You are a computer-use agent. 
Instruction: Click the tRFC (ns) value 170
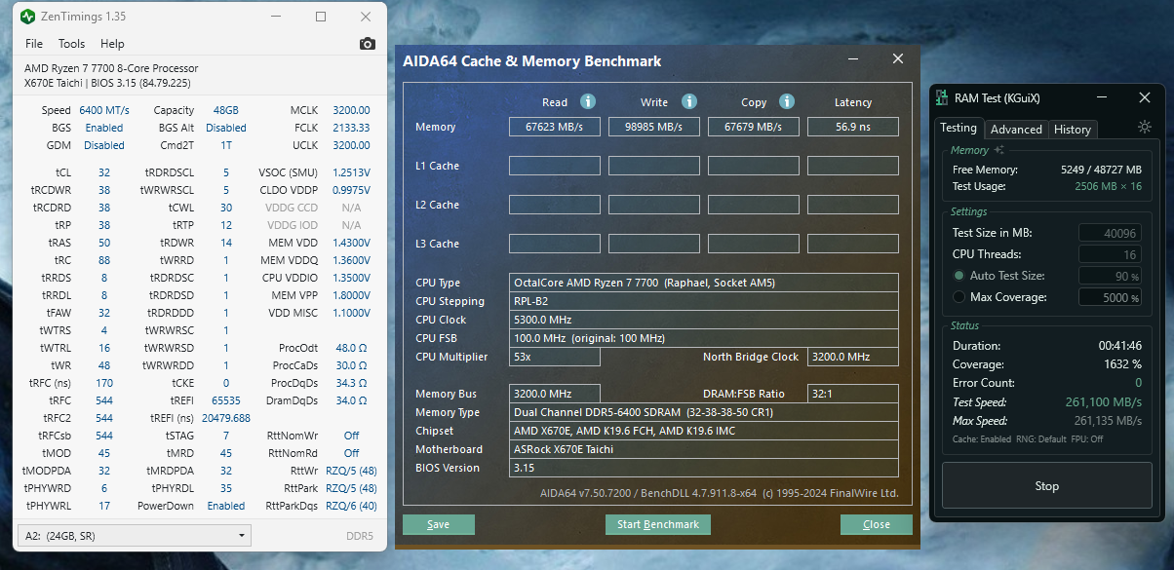[x=104, y=383]
